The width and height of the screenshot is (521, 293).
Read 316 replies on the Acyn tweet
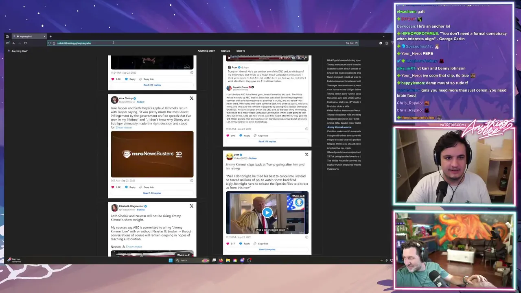pos(267,142)
